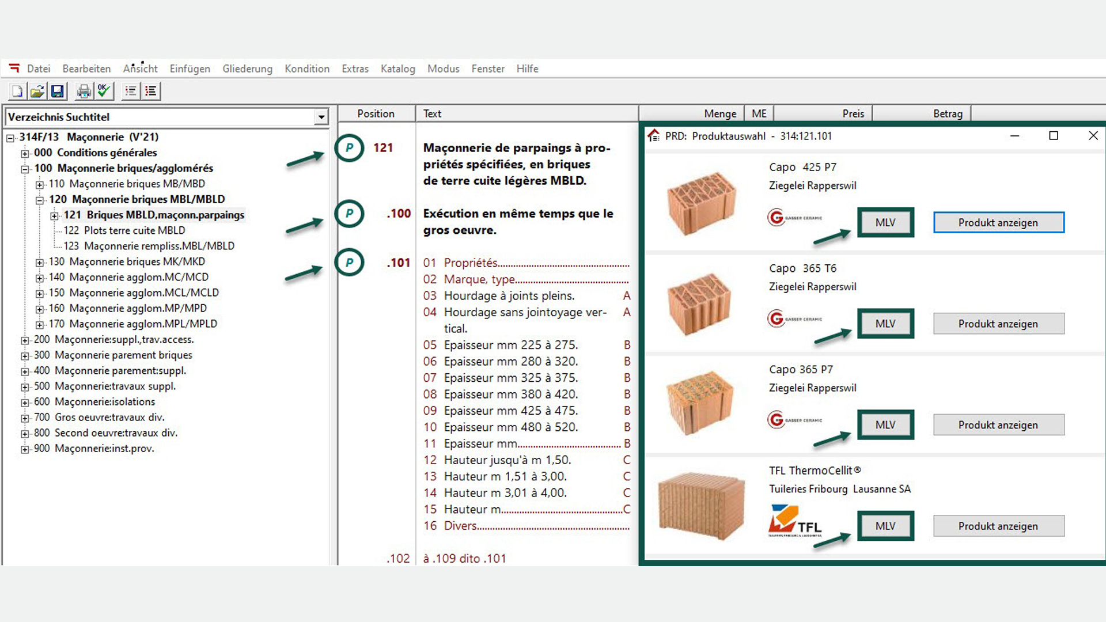
Task: Click the red application logo icon in the menu bar
Action: [x=14, y=68]
